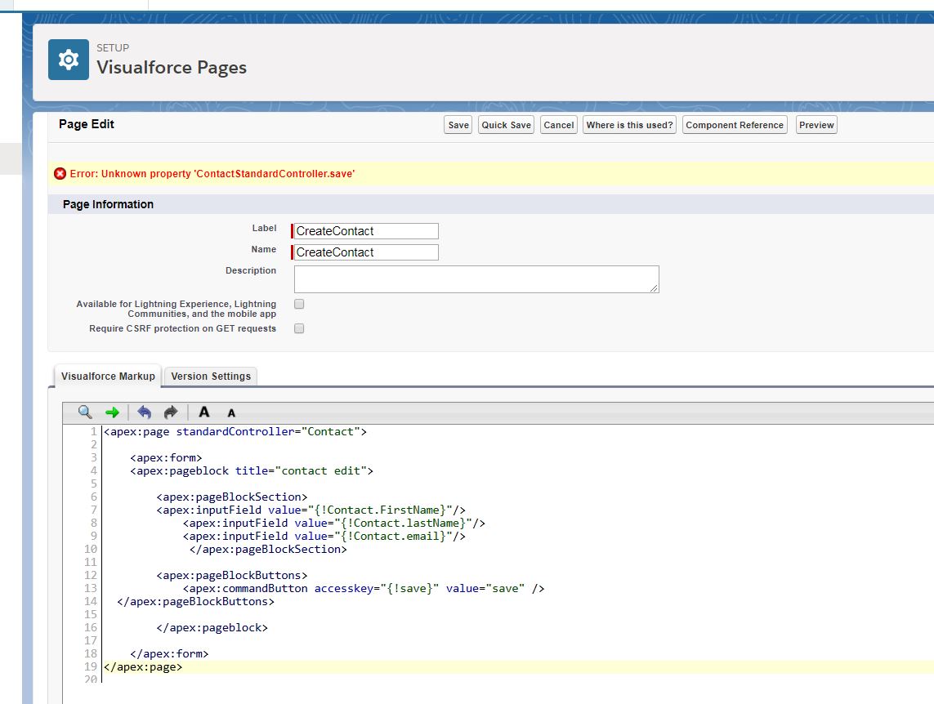Click the gray redo arrow icon
This screenshot has width=934, height=704.
171,412
